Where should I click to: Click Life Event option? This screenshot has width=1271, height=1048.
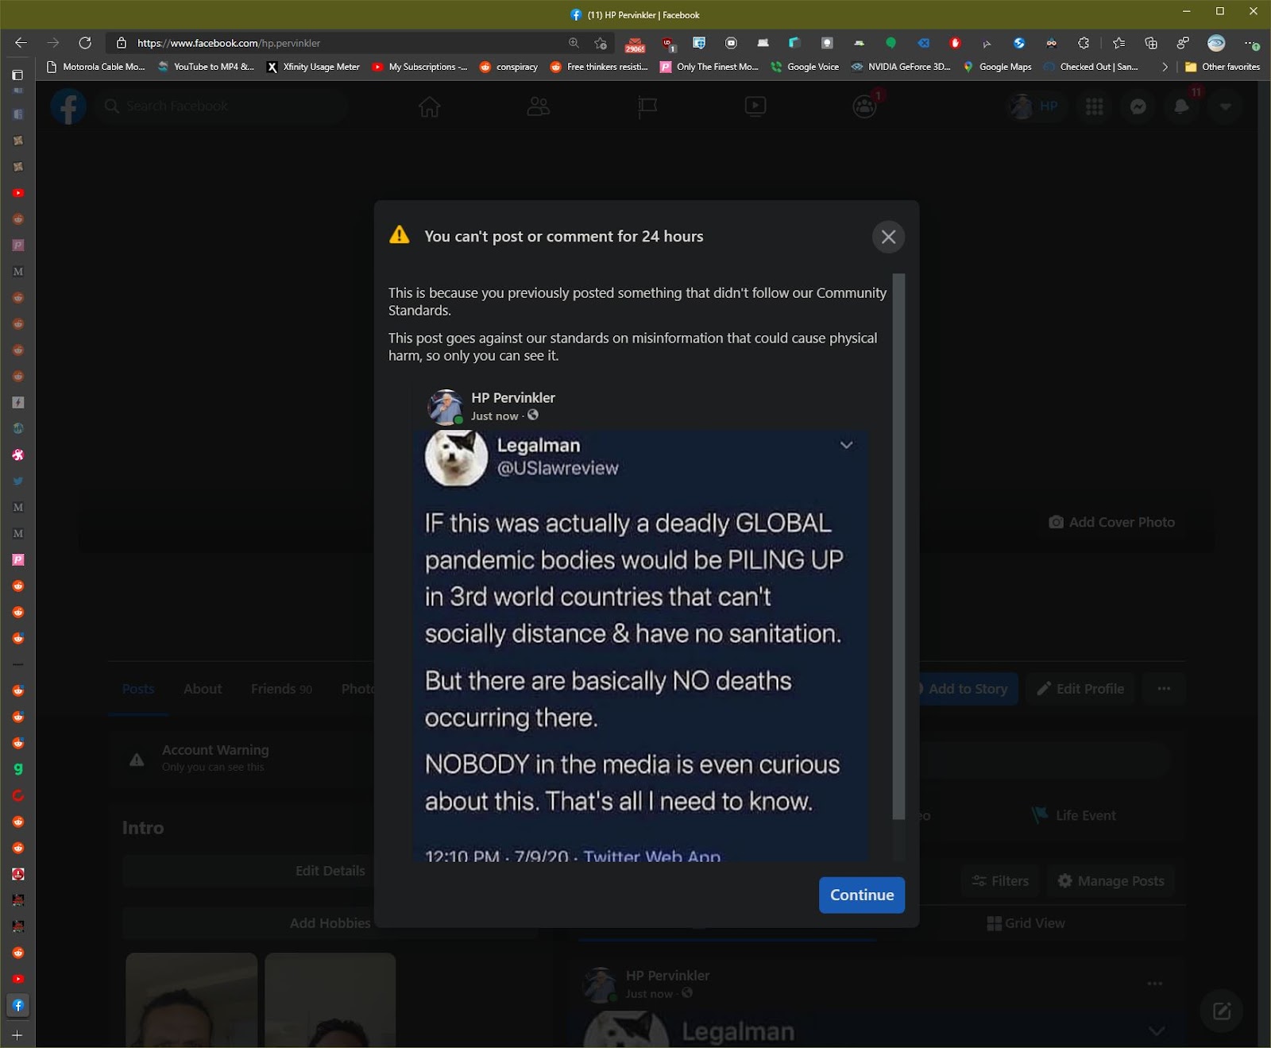tap(1073, 815)
